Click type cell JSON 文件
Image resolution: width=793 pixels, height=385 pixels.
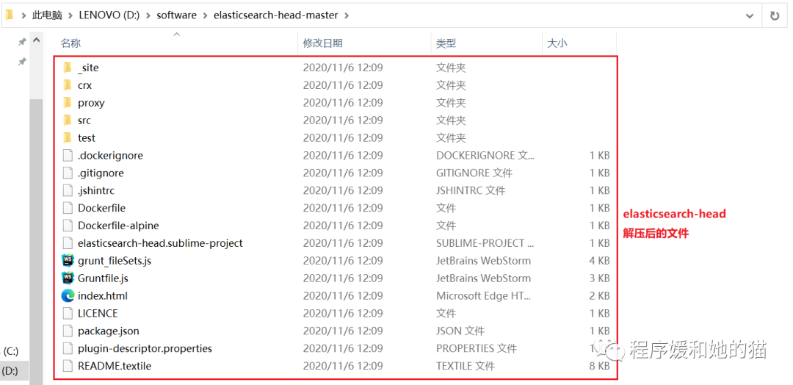(460, 331)
